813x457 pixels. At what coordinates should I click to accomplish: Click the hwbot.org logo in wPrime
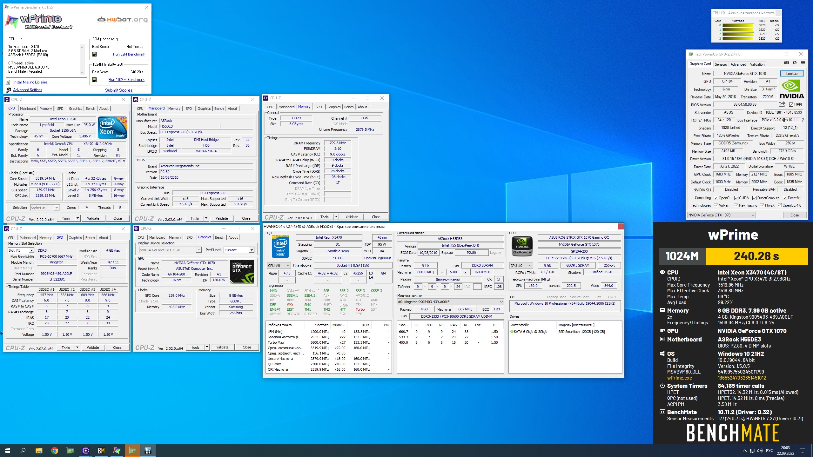coord(122,20)
